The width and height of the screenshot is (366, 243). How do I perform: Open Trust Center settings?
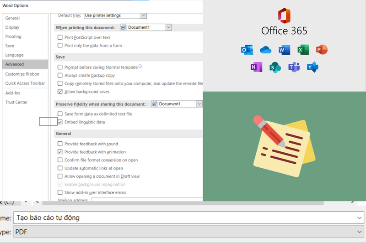pos(16,102)
